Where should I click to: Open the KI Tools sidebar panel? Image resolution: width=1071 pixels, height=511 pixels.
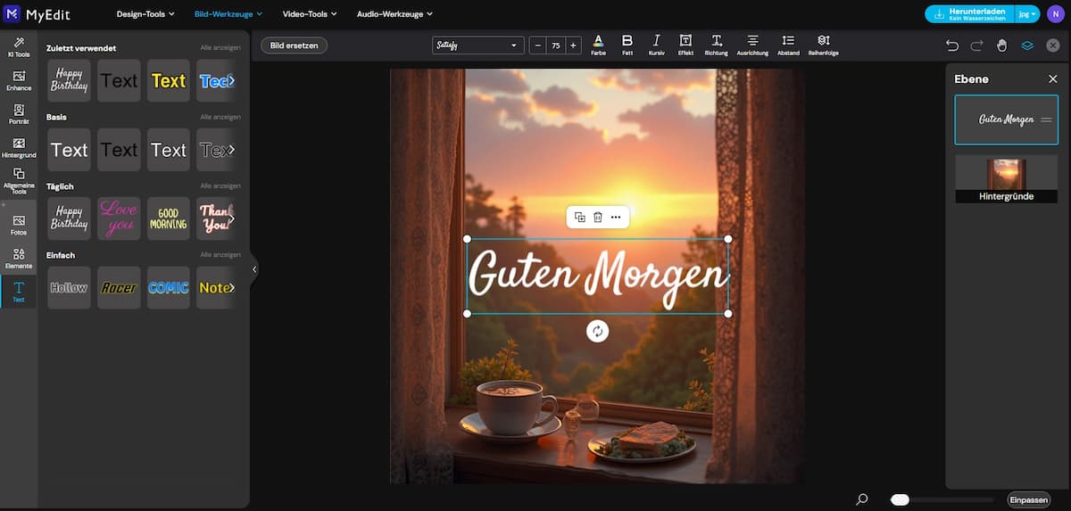[18, 47]
